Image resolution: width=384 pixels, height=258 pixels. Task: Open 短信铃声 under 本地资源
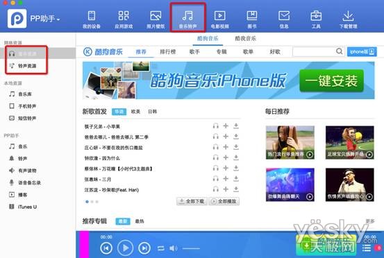pyautogui.click(x=27, y=119)
